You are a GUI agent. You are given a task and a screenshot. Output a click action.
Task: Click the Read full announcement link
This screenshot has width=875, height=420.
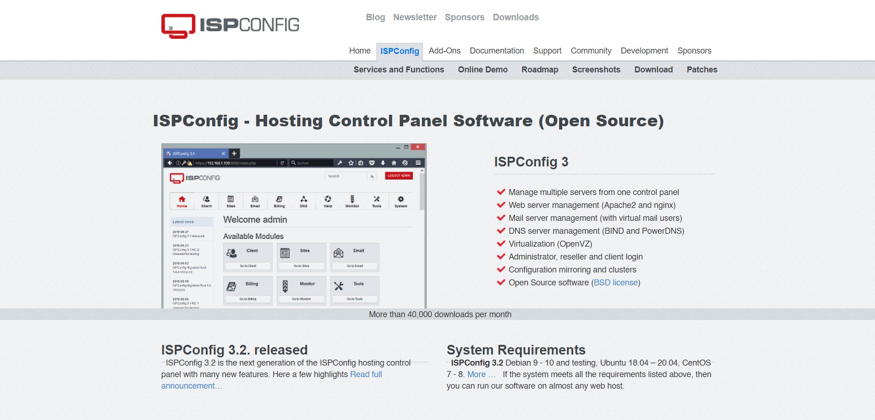(x=366, y=374)
